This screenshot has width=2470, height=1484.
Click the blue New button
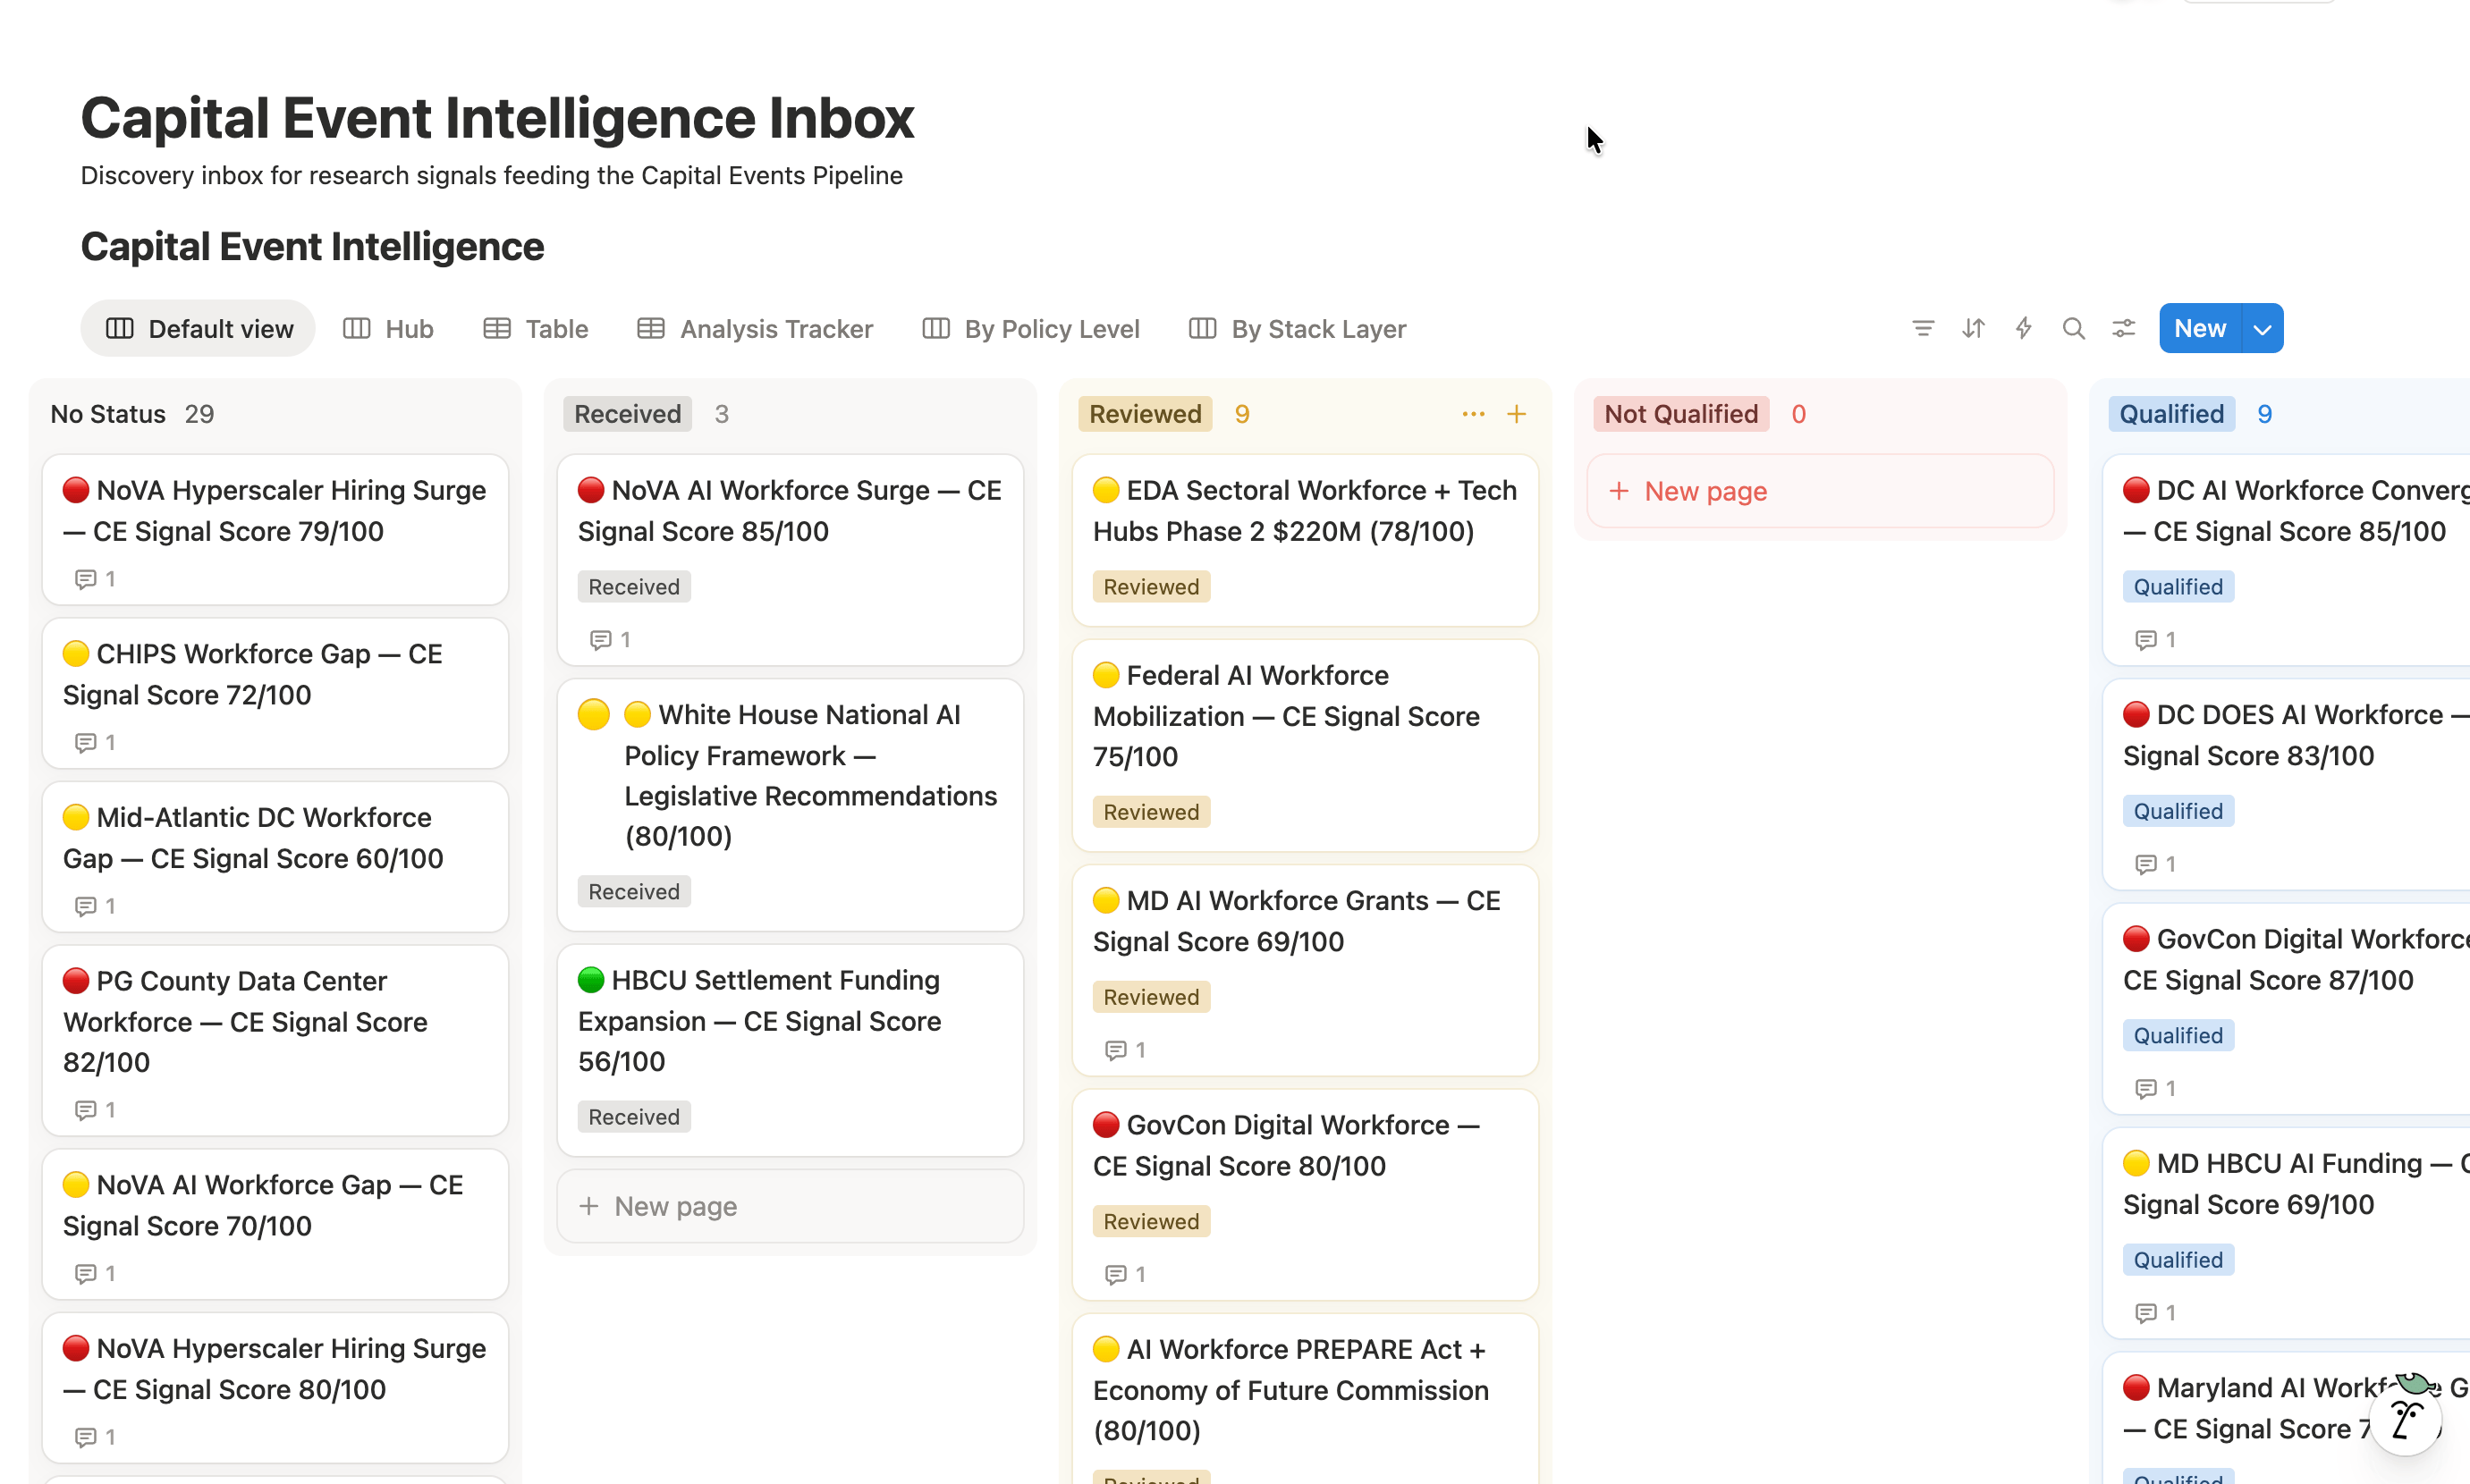2199,329
